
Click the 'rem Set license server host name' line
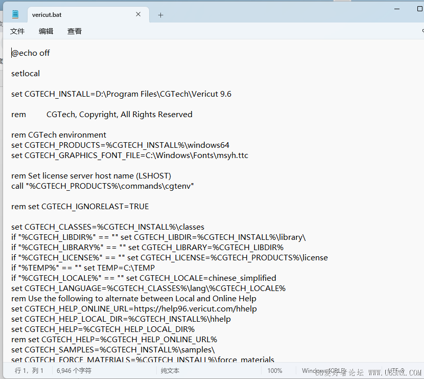click(x=91, y=176)
